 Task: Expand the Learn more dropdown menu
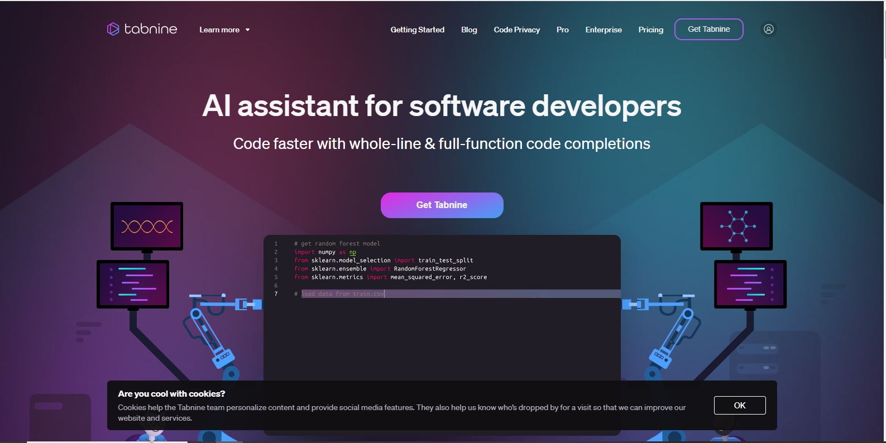click(219, 30)
